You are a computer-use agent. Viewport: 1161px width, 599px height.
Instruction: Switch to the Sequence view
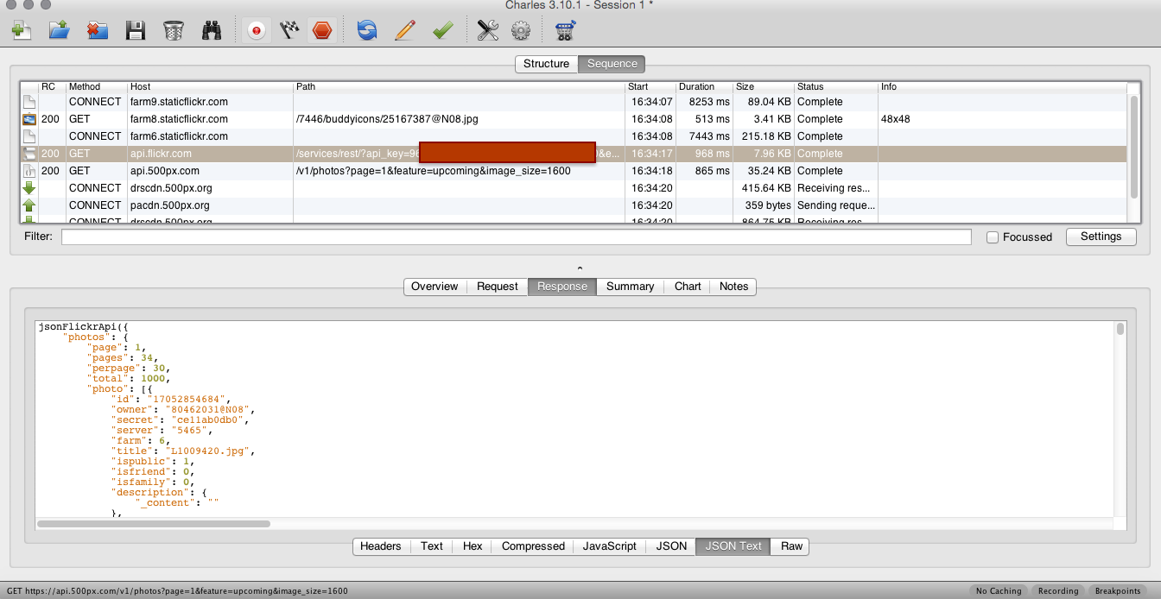[612, 64]
